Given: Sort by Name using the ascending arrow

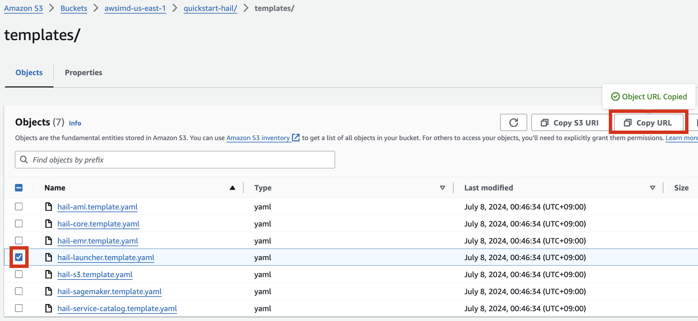Looking at the screenshot, I should 233,188.
